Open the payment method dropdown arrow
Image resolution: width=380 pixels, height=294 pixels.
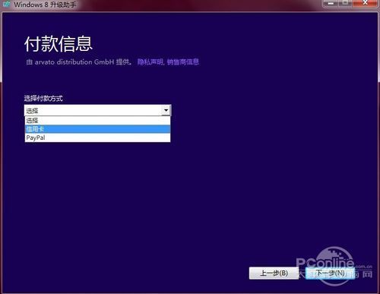(166, 110)
